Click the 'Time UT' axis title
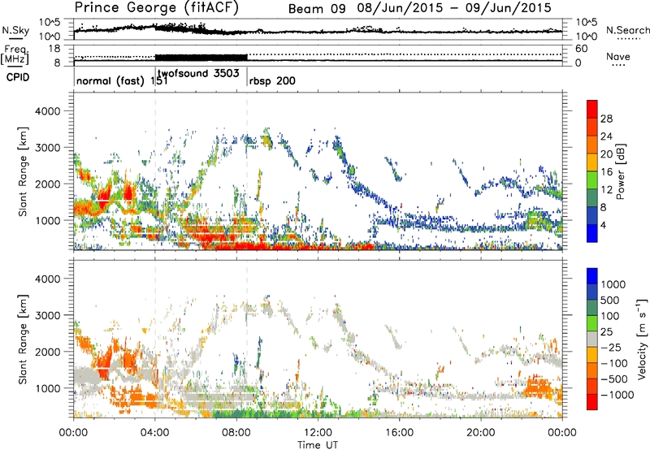Viewport: 650px width, 450px height. click(x=318, y=444)
